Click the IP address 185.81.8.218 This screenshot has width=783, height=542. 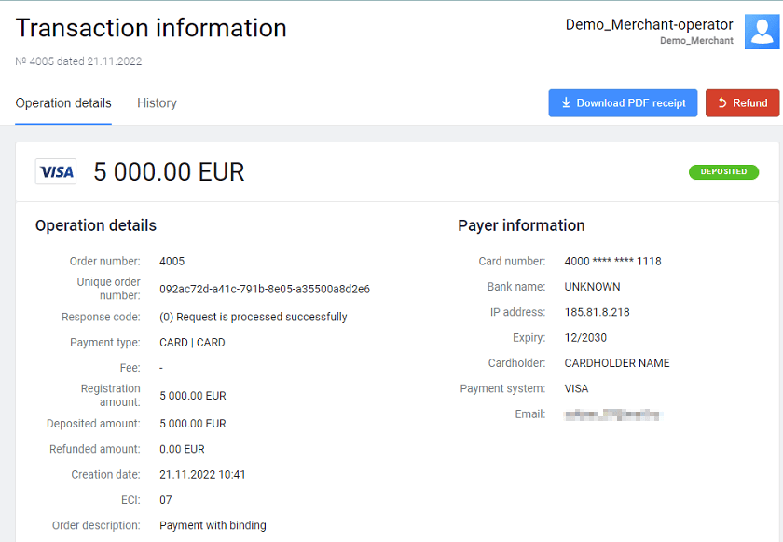(x=597, y=313)
